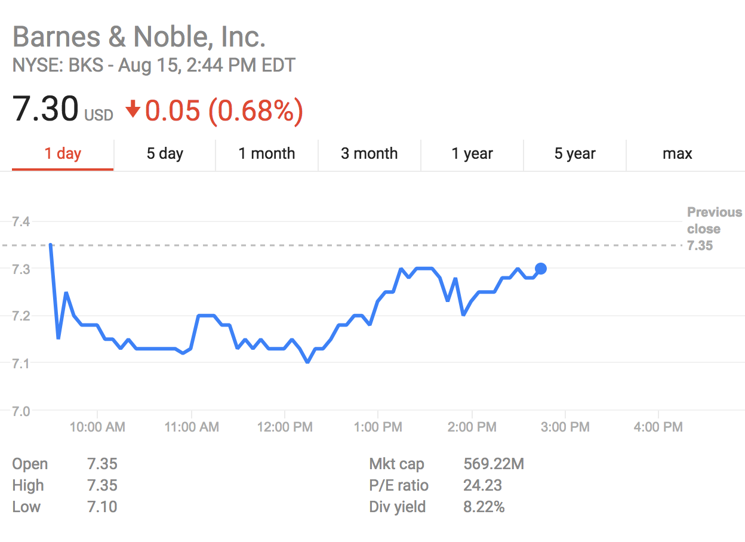
Task: Click the Open price 7.35 value
Action: click(102, 464)
